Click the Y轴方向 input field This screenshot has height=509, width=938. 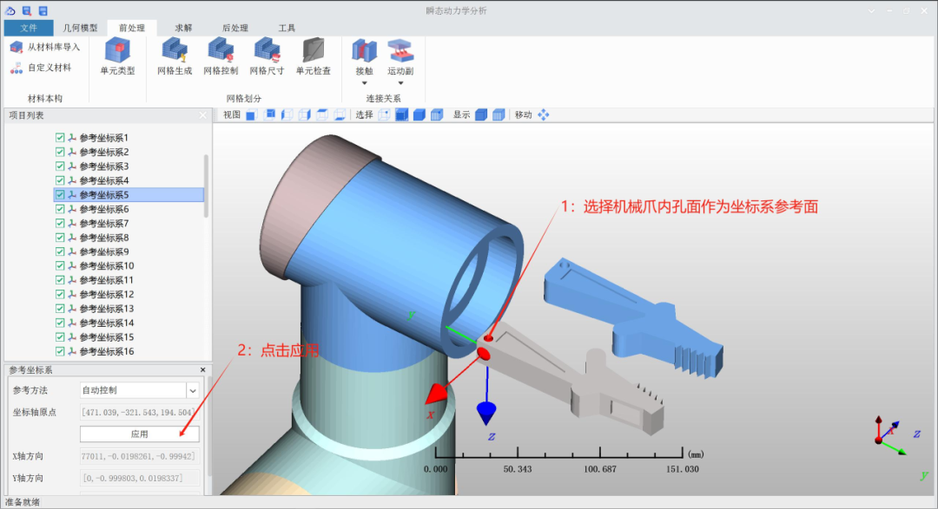tap(138, 479)
